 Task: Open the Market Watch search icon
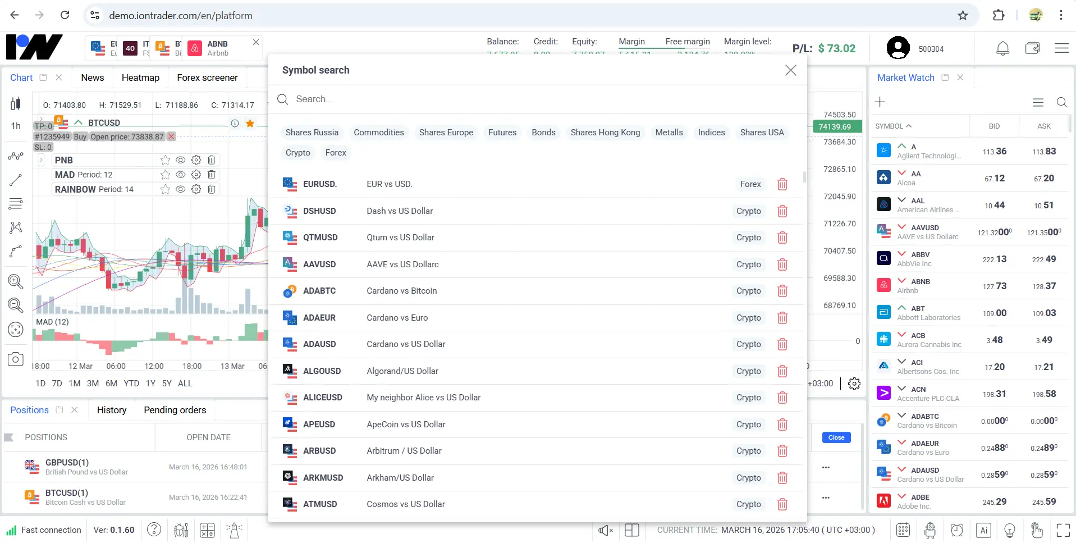(1061, 102)
